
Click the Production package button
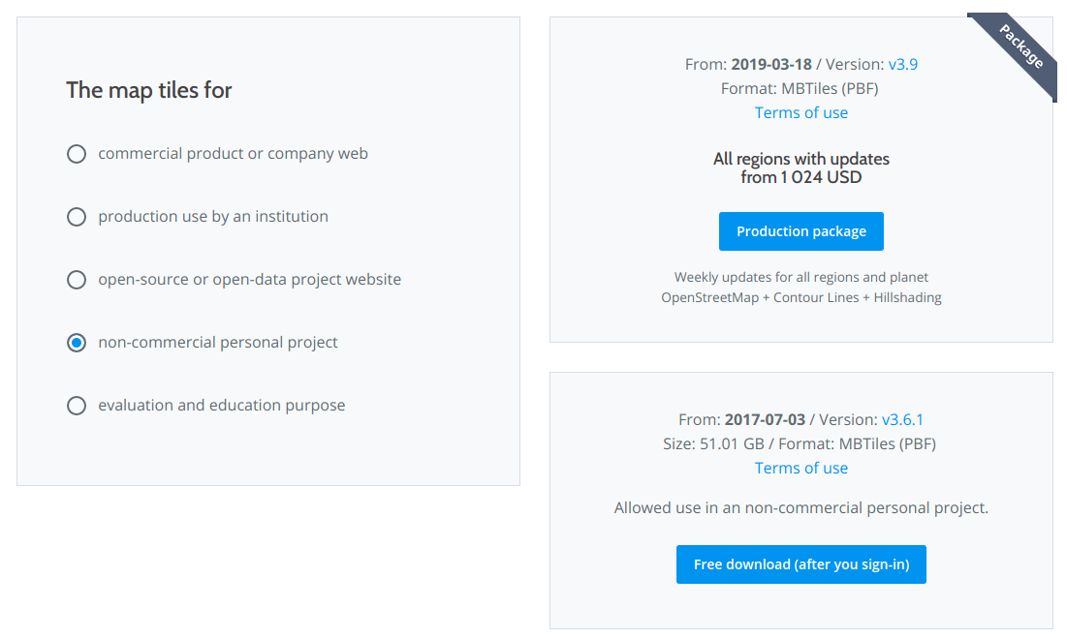[800, 231]
